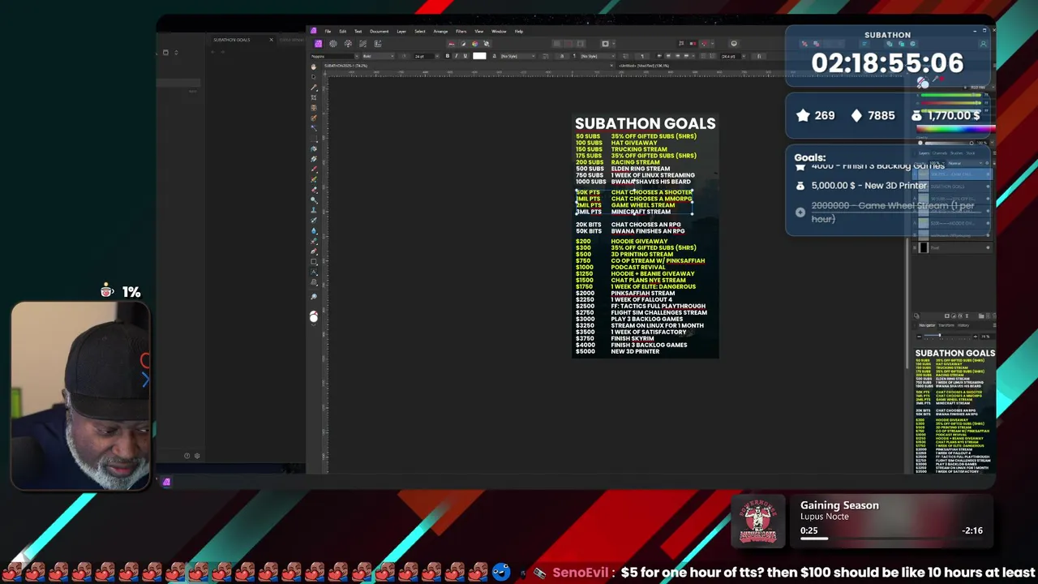Click the white text color swatch
This screenshot has height=584, width=1038.
[479, 56]
